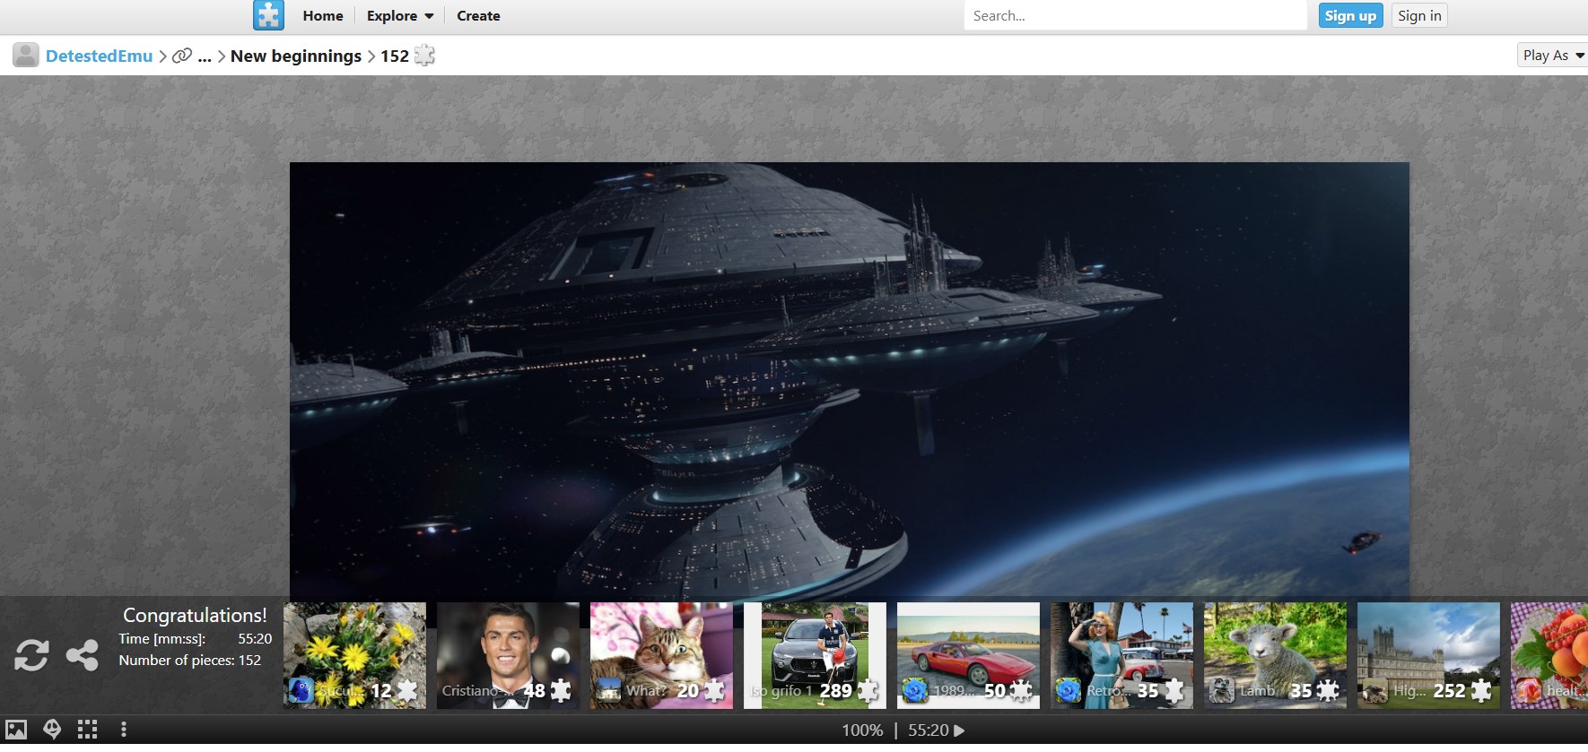
Task: Click the Sign in button
Action: click(x=1419, y=15)
